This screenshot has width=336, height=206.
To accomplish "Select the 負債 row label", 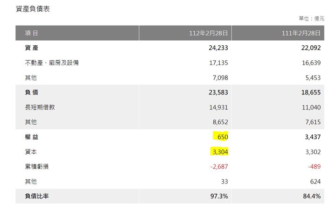I will (x=32, y=92).
